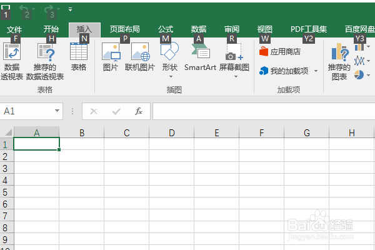Select the 插入 ribbon tab

click(x=84, y=29)
